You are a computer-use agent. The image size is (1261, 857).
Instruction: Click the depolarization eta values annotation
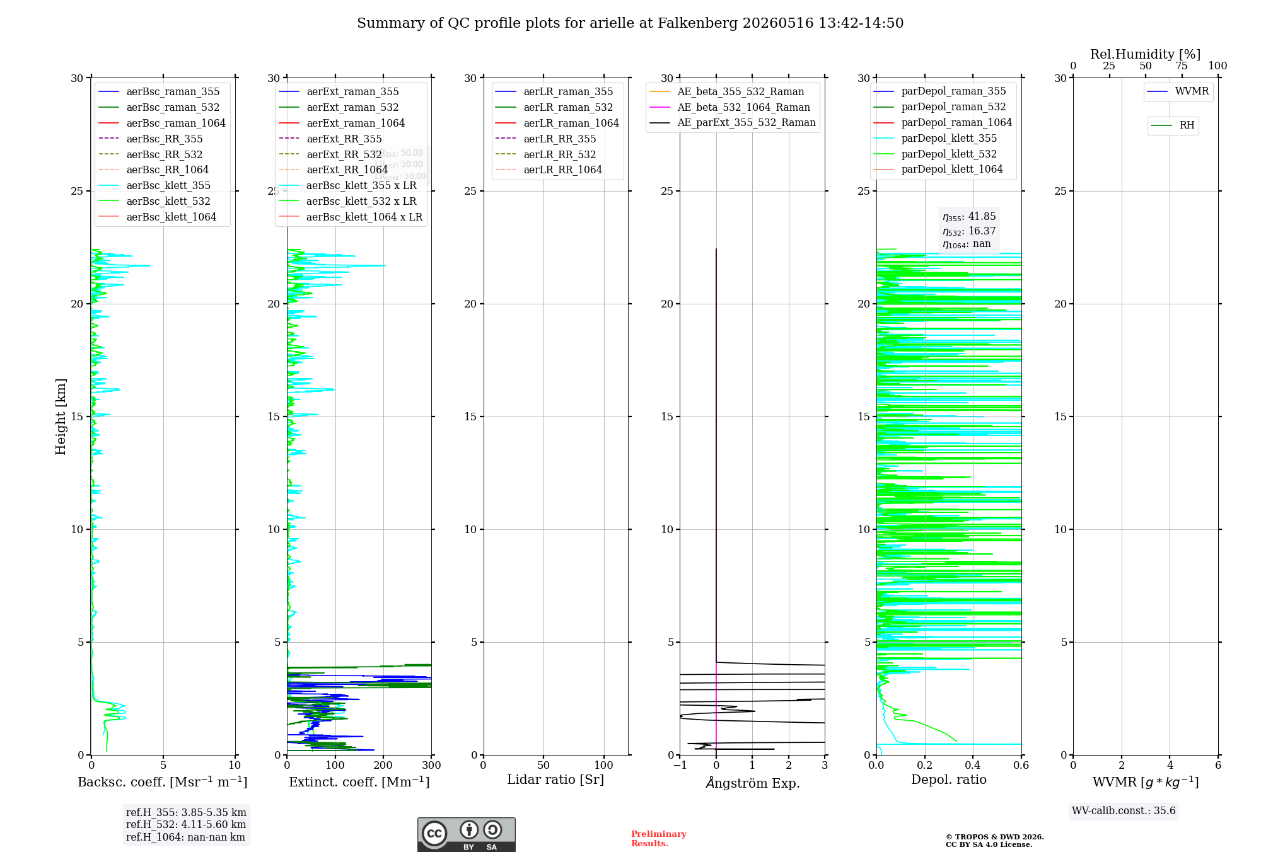(x=969, y=231)
